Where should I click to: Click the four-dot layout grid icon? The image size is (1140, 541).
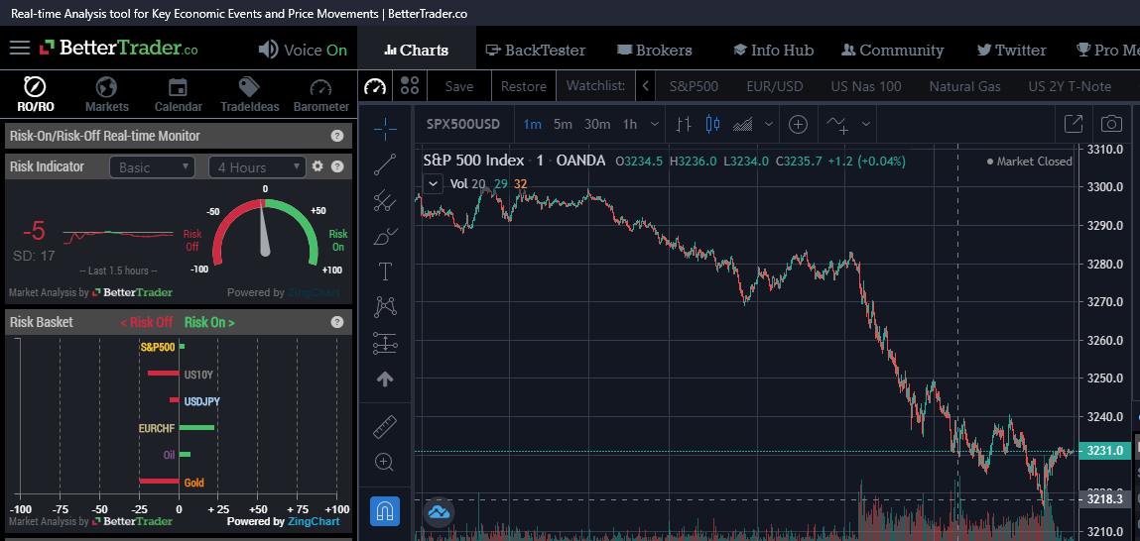pos(410,86)
